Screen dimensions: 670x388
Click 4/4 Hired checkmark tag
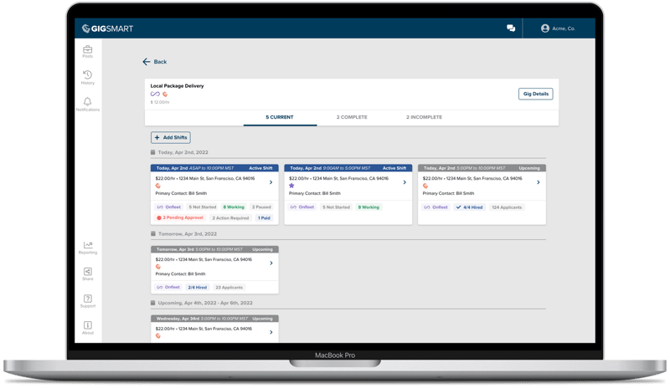coord(469,207)
